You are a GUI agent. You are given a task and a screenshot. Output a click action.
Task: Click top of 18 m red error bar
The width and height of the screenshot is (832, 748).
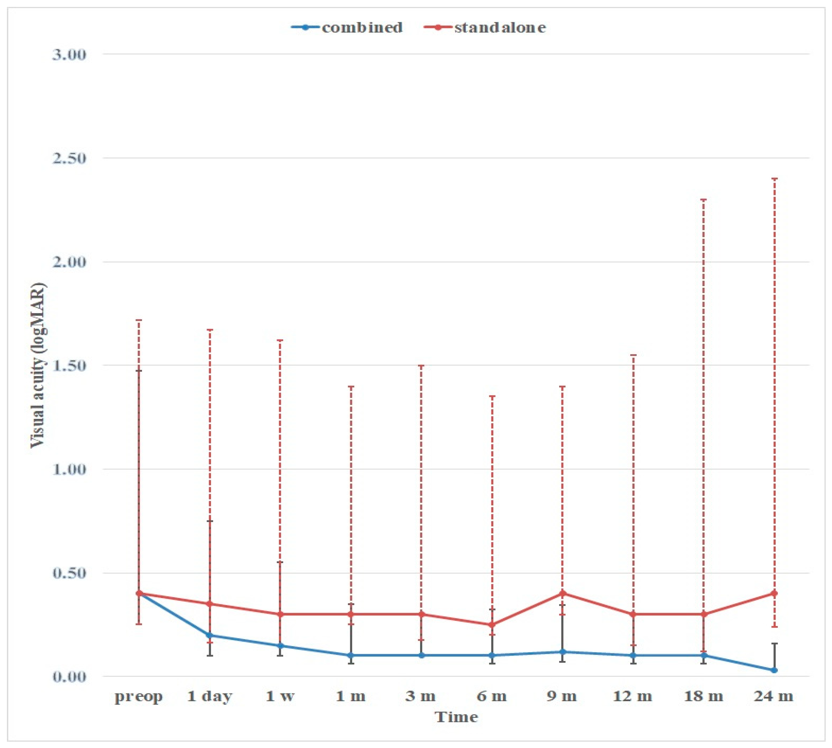[x=704, y=200]
